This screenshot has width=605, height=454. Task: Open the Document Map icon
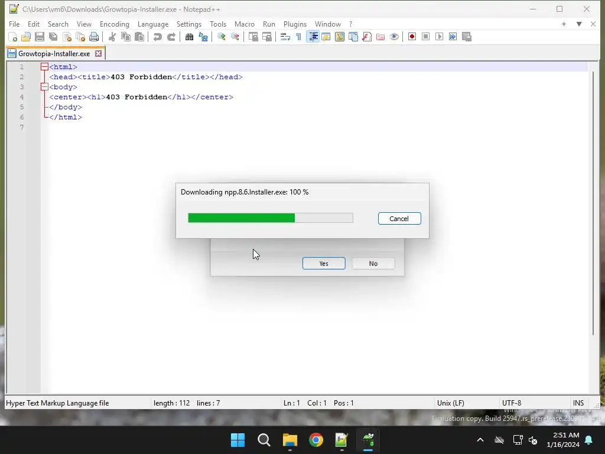click(x=340, y=37)
